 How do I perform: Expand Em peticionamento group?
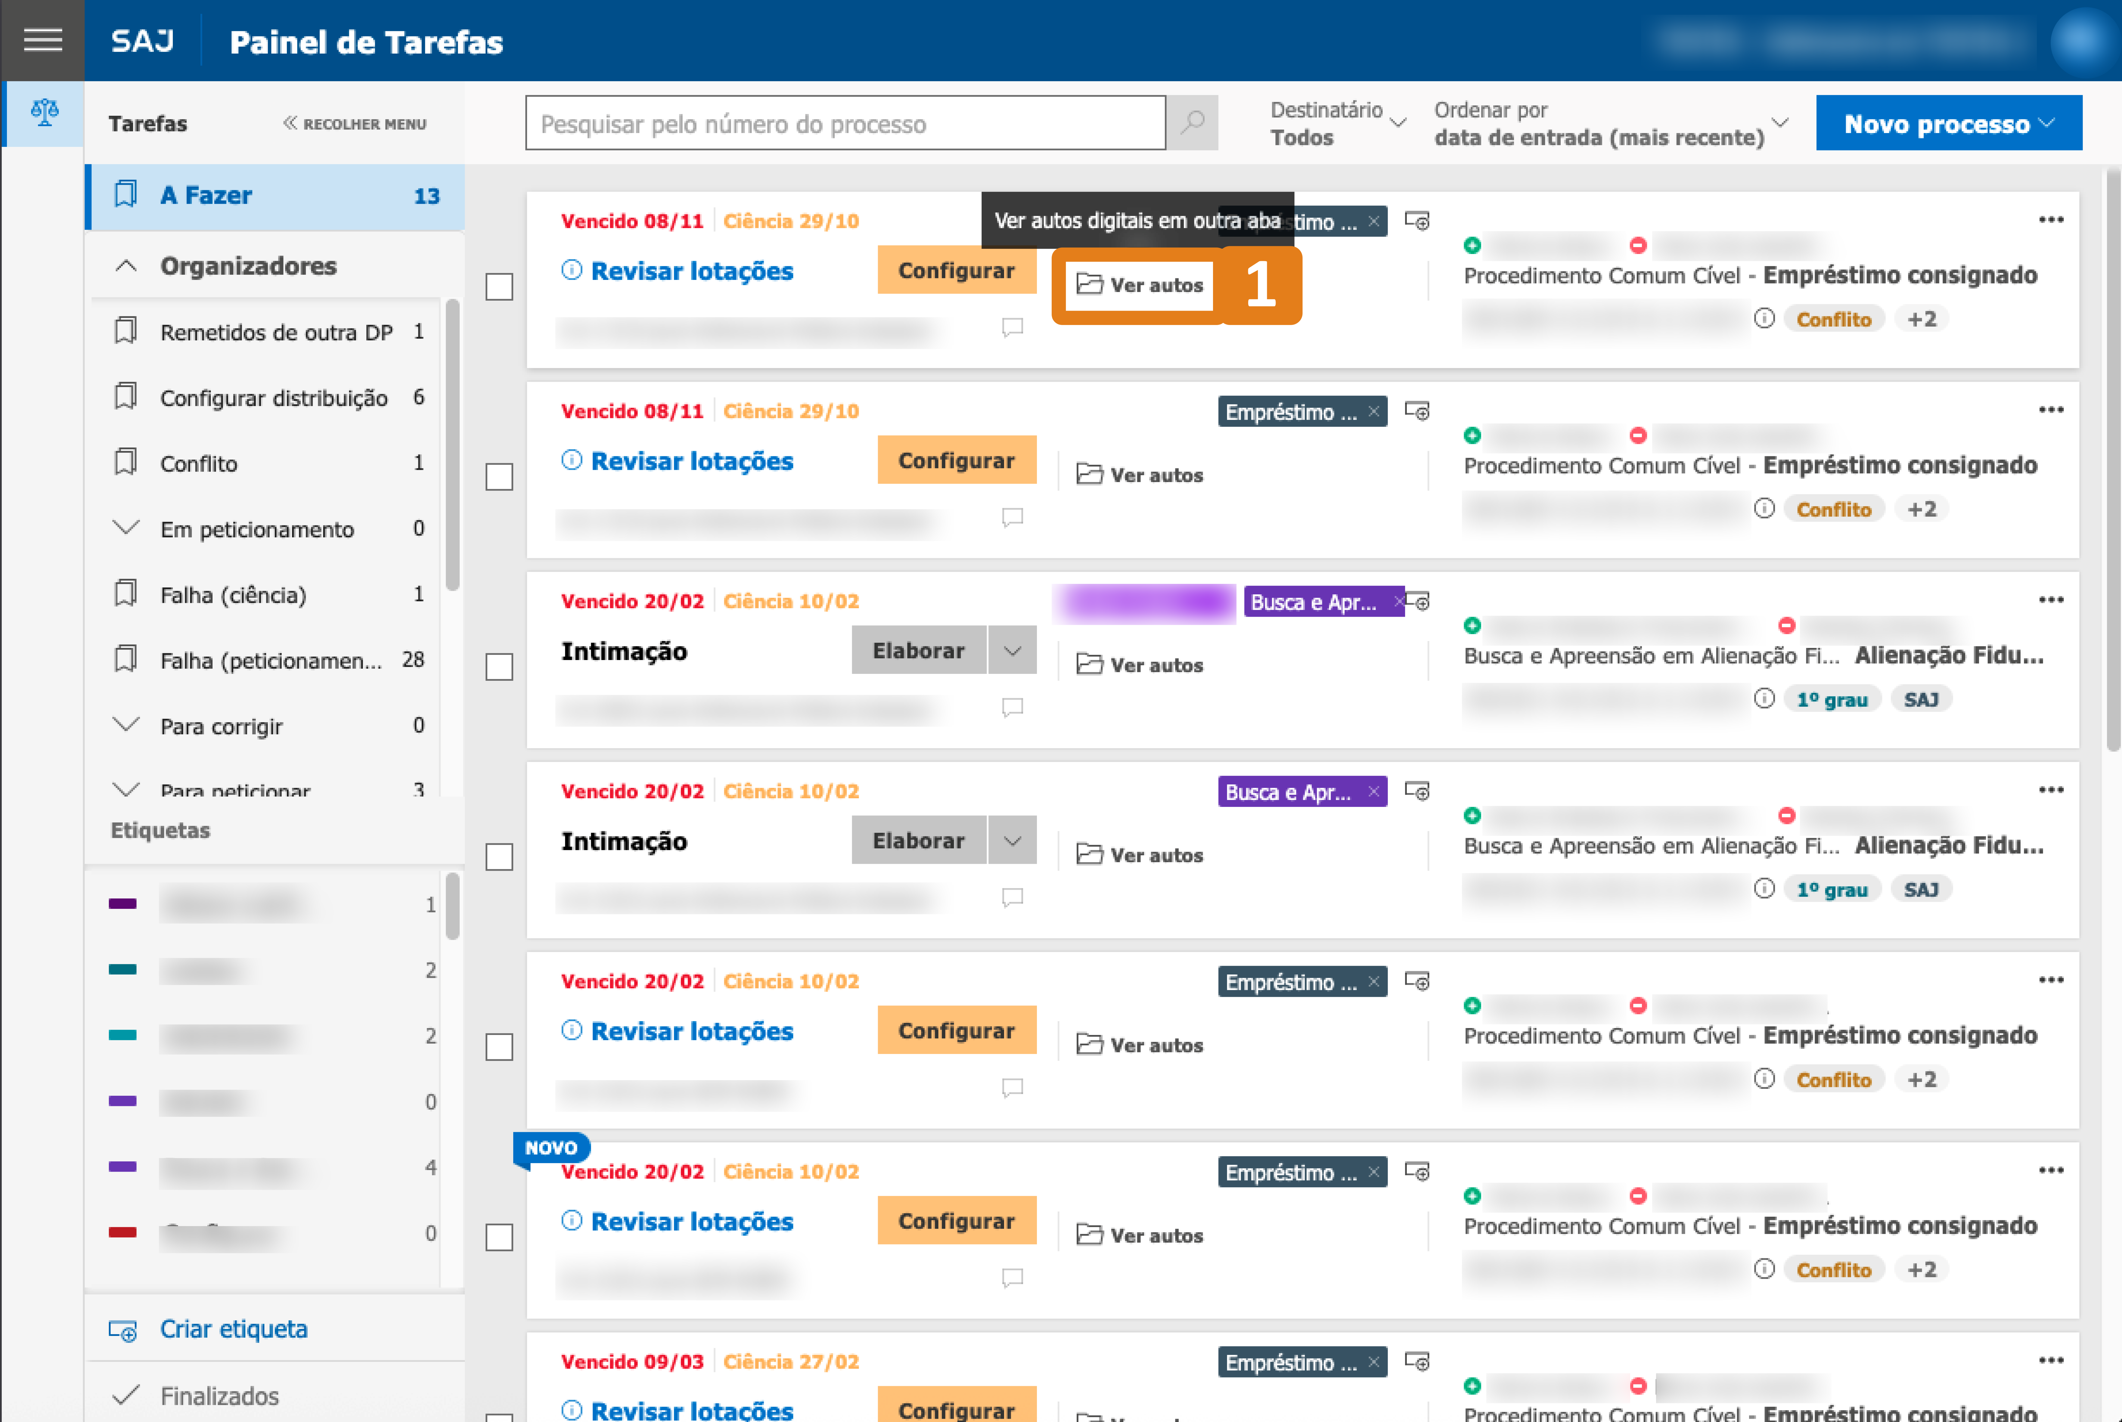[x=126, y=528]
